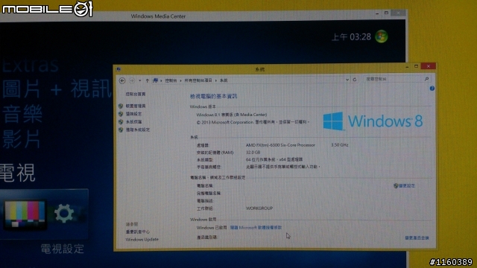Expand the address bar history dropdown
The height and width of the screenshot is (268, 477).
(347, 80)
